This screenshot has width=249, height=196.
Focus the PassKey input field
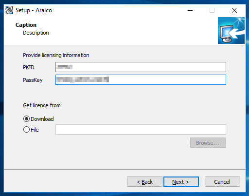(x=141, y=79)
